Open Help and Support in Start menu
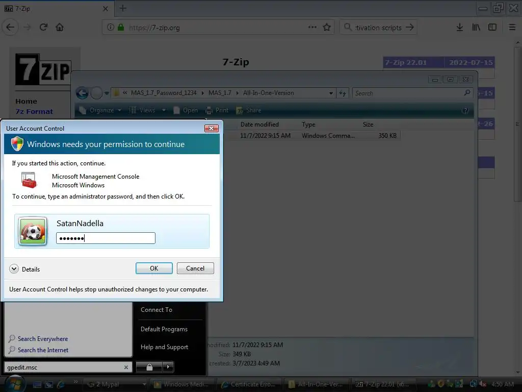The height and width of the screenshot is (392, 522). 165,347
